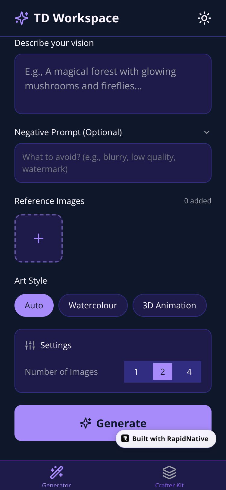This screenshot has height=490, width=226.
Task: Click the RapidNative logo icon
Action: point(125,439)
